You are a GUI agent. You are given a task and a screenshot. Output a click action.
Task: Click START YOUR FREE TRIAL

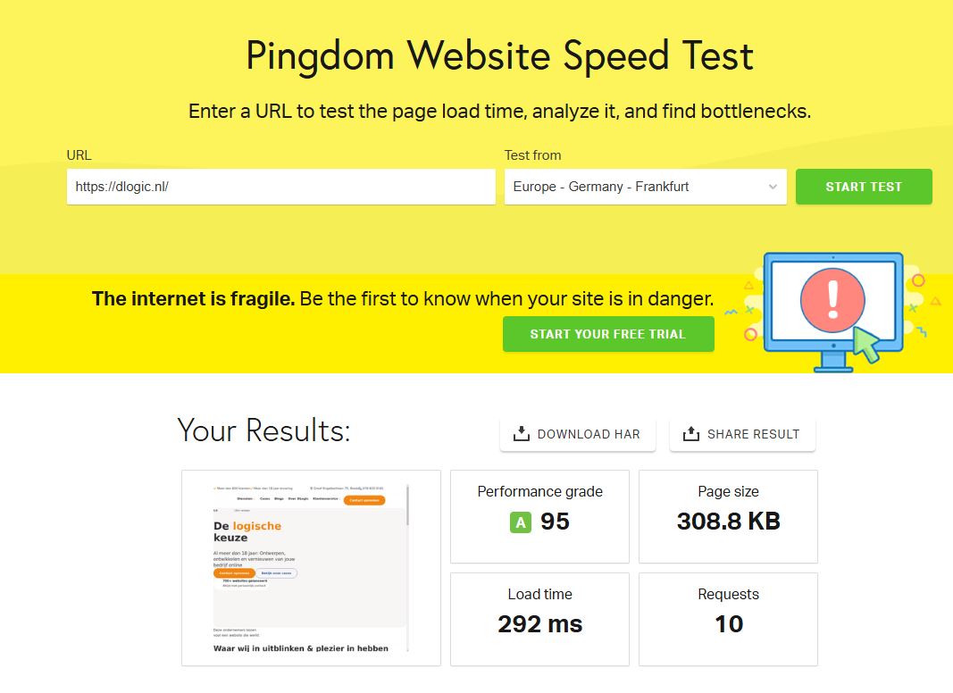click(608, 334)
